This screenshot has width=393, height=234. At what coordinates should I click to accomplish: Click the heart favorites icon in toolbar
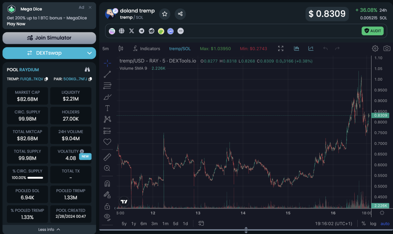coord(107,142)
